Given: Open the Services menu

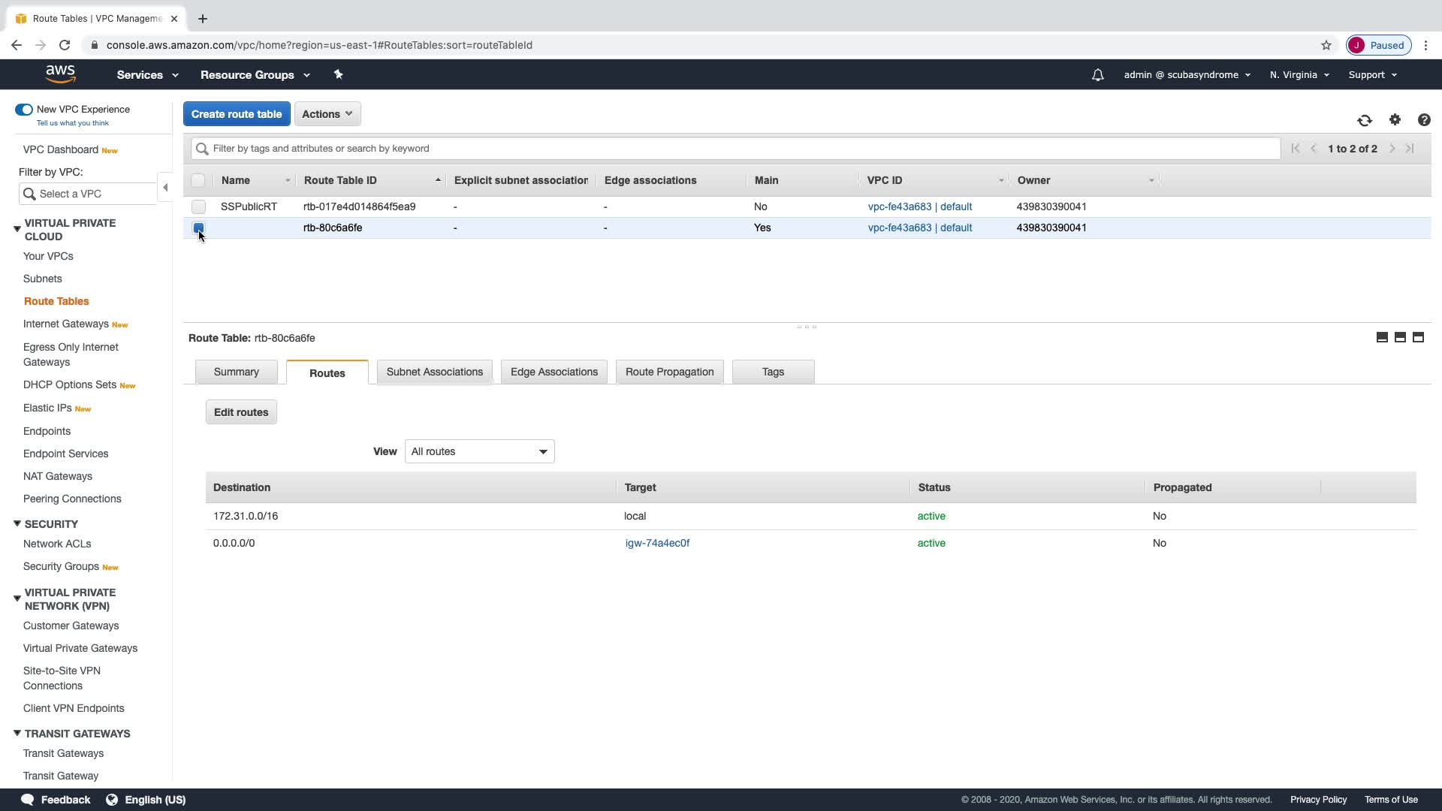Looking at the screenshot, I should (147, 75).
